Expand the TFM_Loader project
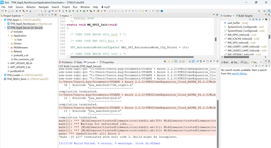This screenshot has width=271, height=148. (x=2, y=75)
